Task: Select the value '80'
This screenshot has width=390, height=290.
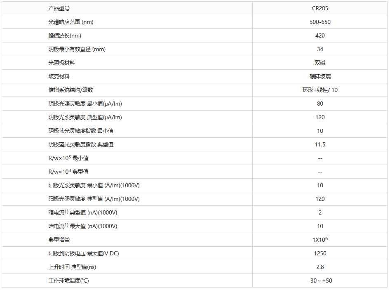Action: pyautogui.click(x=320, y=104)
